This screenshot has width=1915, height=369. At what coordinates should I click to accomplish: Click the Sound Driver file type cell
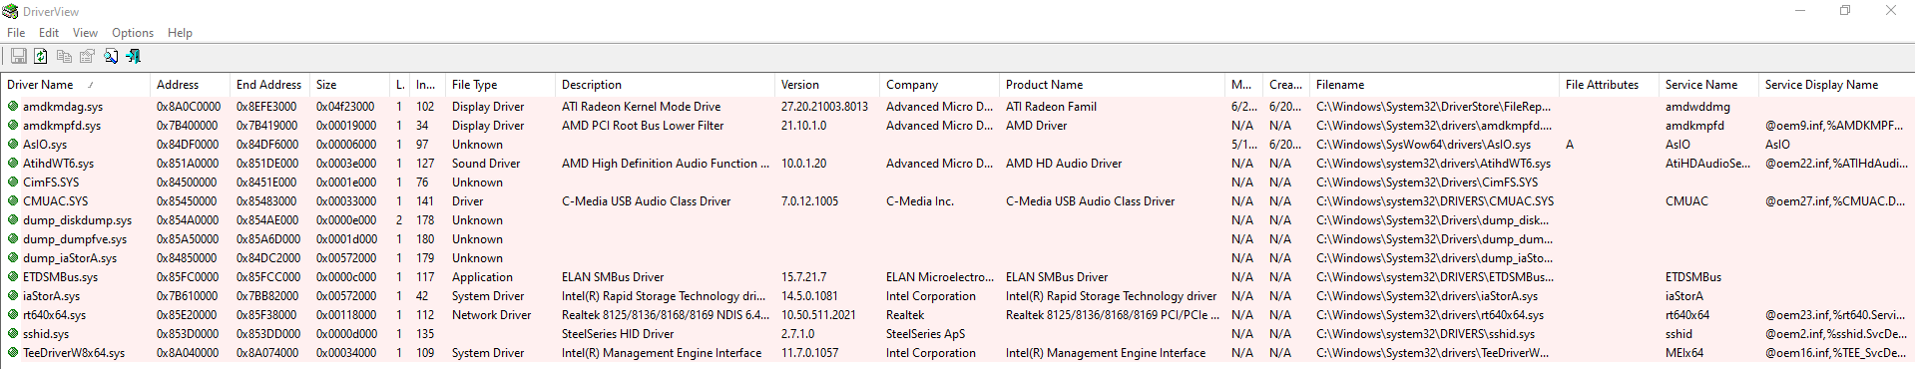click(486, 164)
